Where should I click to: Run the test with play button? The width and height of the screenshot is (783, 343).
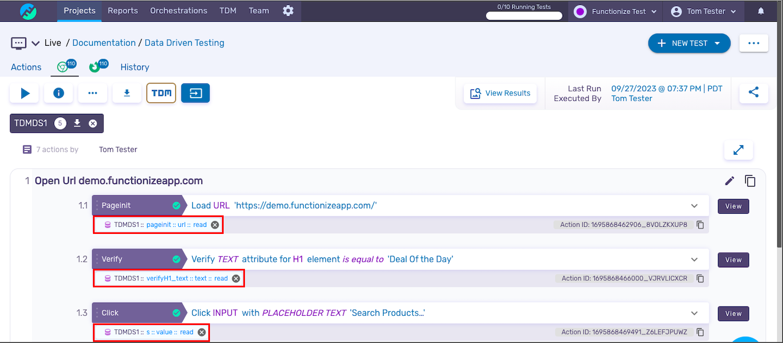25,93
